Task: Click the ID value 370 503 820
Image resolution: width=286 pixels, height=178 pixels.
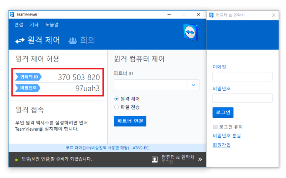Action: pos(79,77)
